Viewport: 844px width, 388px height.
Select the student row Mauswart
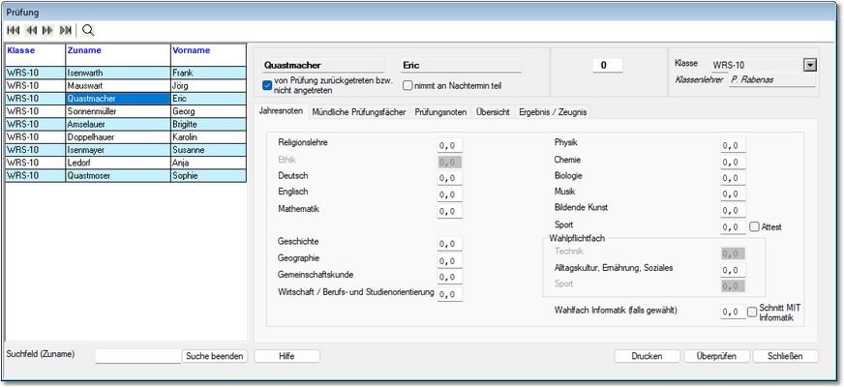(x=126, y=85)
